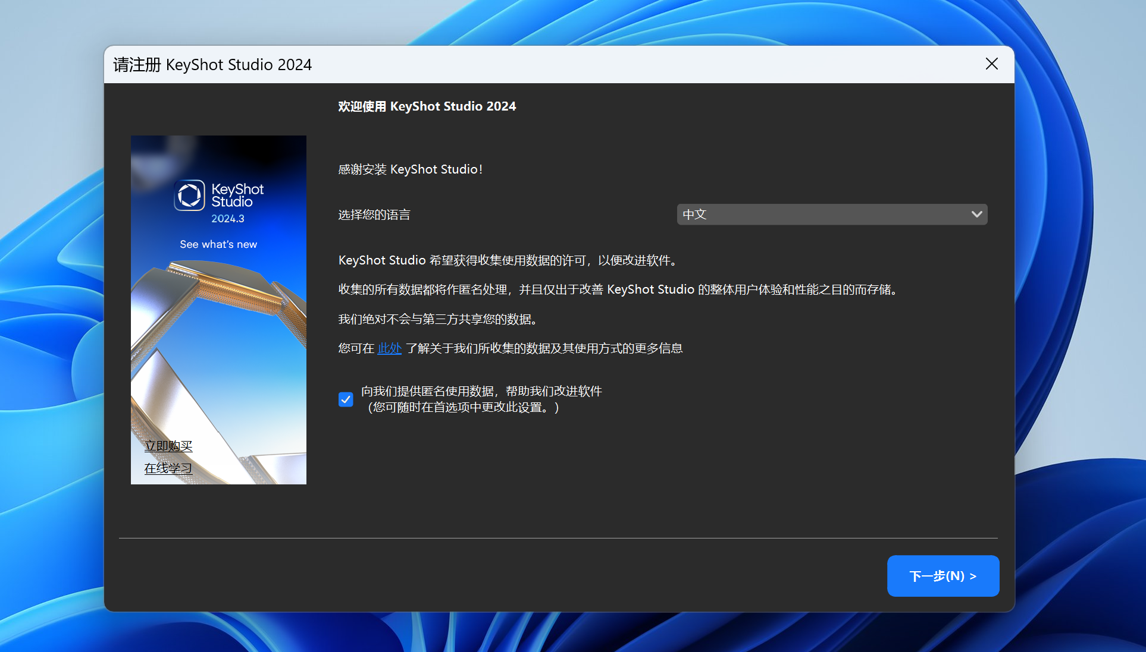Click the dropdown chevron arrow for language
1146x652 pixels.
976,215
